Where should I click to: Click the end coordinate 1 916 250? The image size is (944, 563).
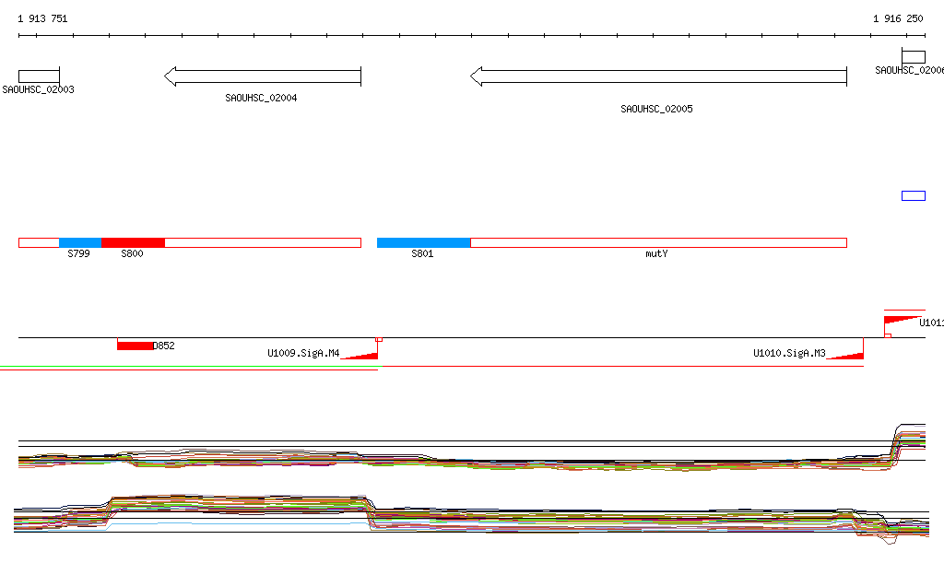click(x=898, y=18)
